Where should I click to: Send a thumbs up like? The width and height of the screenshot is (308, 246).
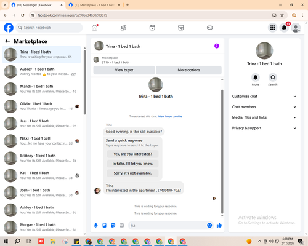(x=219, y=226)
